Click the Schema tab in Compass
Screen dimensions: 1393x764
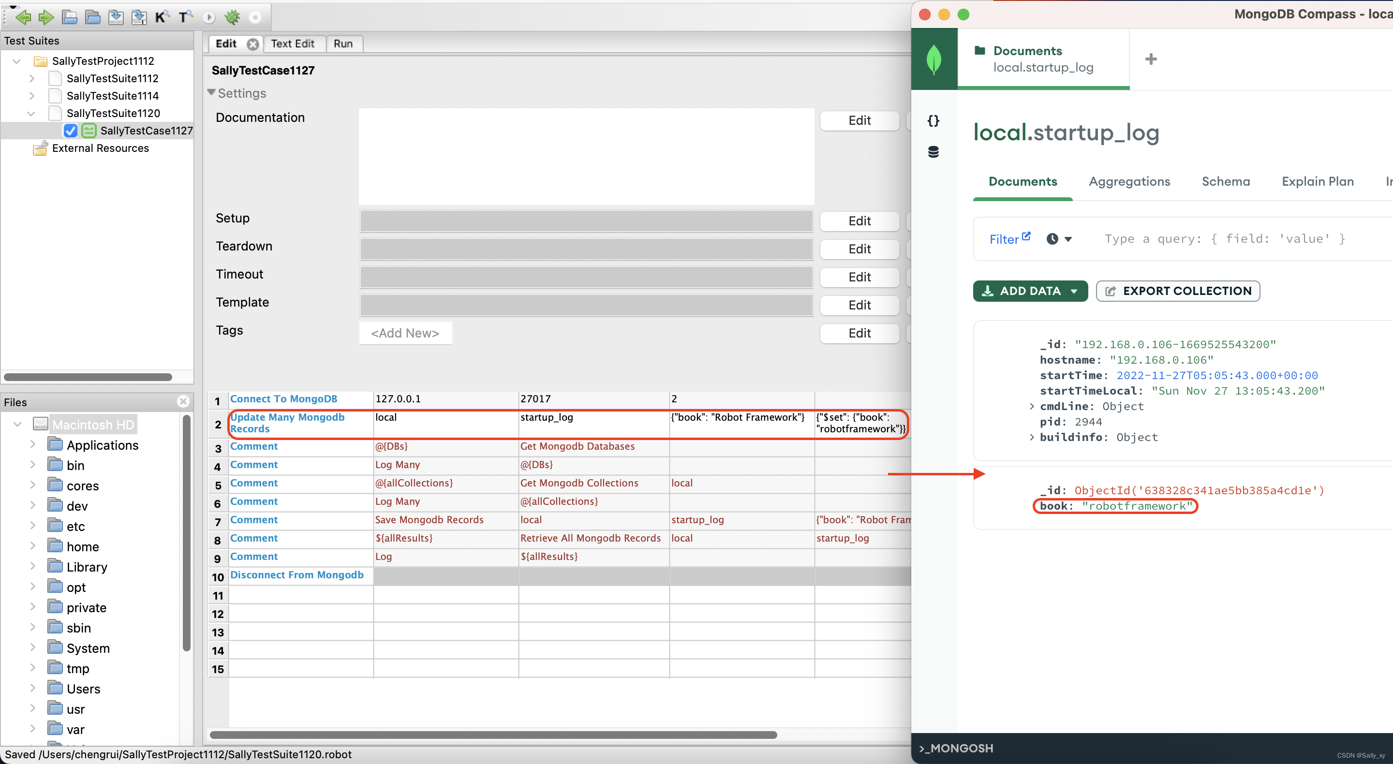1226,182
